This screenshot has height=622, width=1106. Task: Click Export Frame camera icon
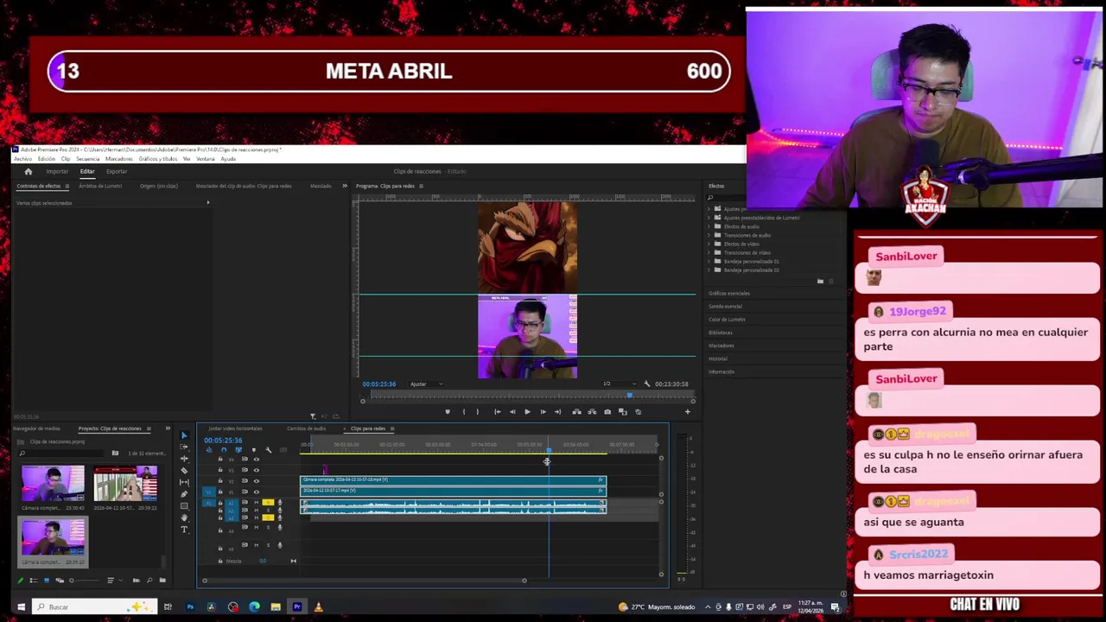click(607, 412)
